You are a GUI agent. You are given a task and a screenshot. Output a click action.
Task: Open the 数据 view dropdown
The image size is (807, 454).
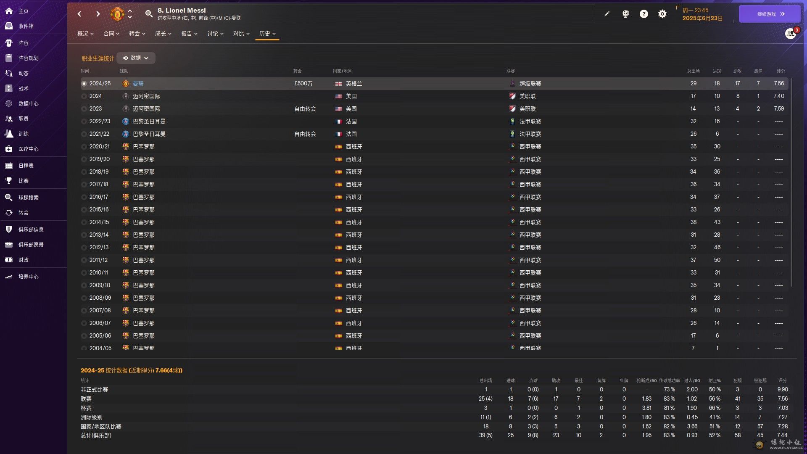tap(136, 58)
